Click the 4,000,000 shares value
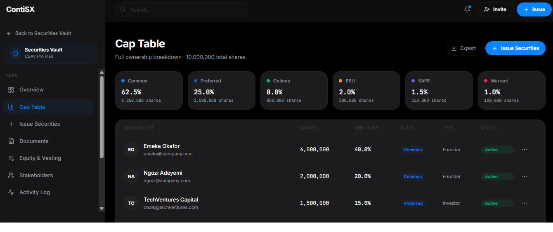 point(314,150)
